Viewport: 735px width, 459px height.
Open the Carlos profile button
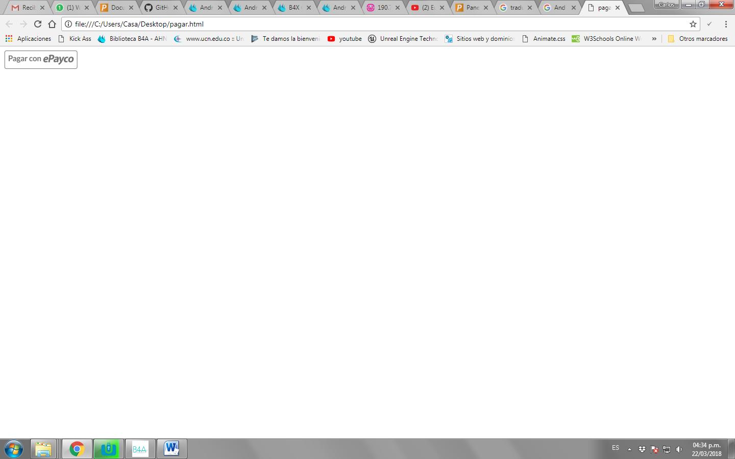[667, 5]
